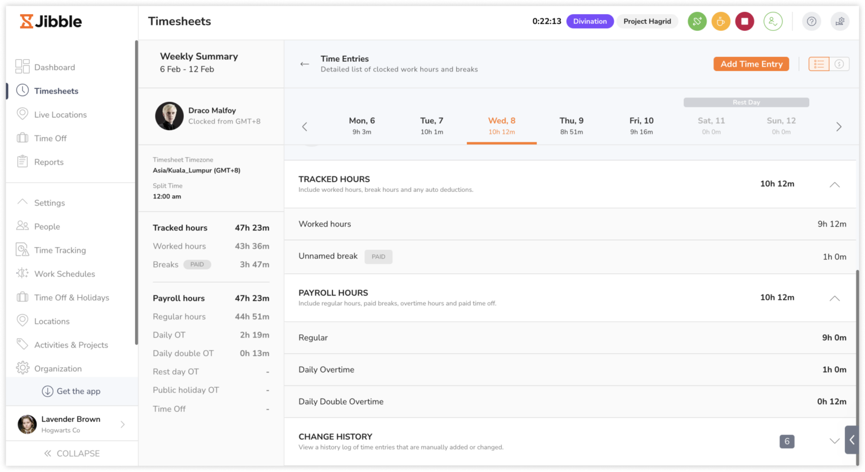Viewport: 865px width, 472px height.
Task: Go back using the Time Entries arrow
Action: click(305, 64)
